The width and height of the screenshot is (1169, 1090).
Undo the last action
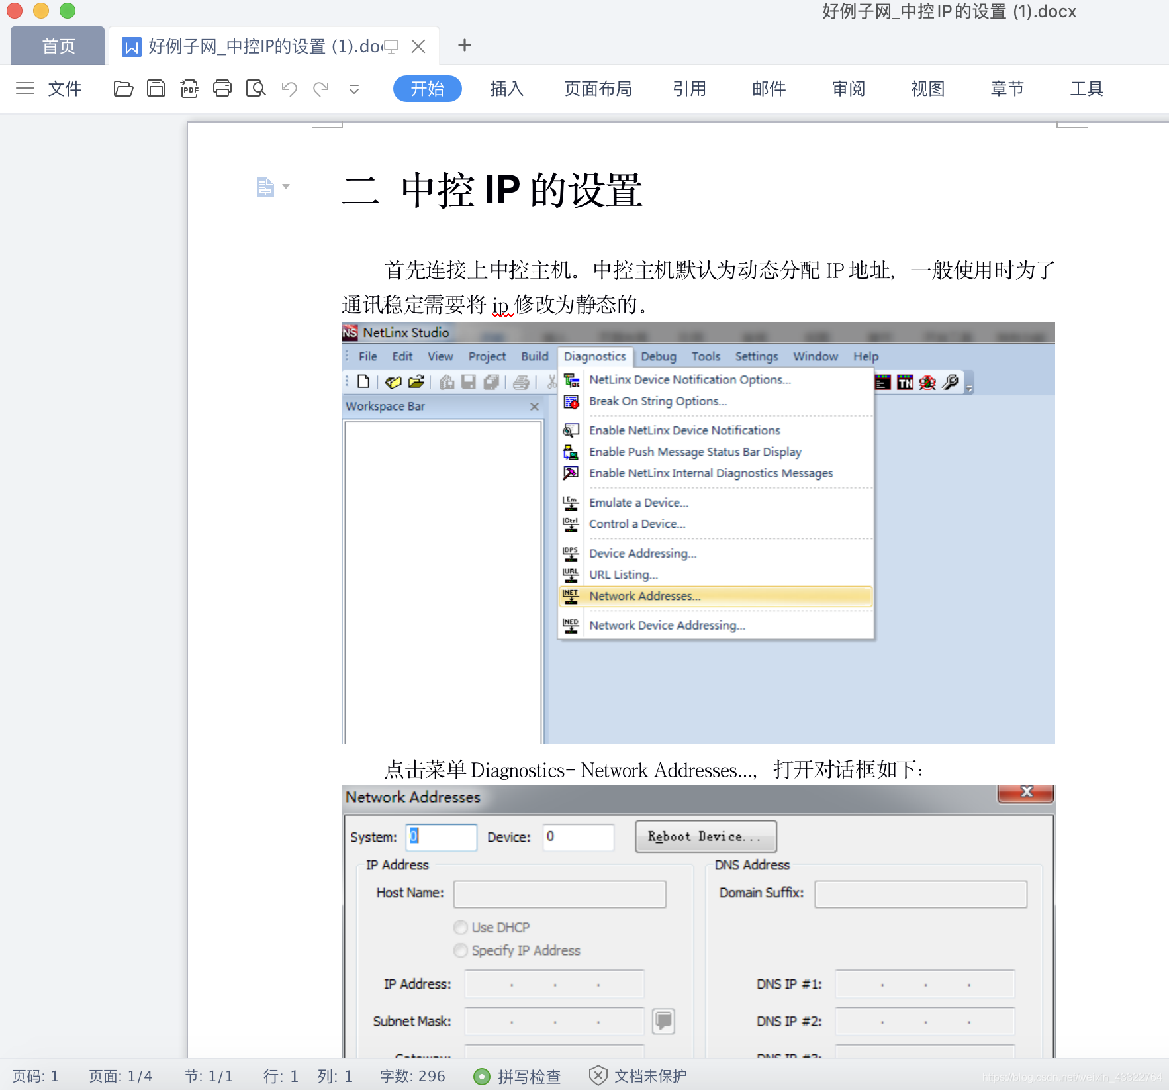click(289, 89)
